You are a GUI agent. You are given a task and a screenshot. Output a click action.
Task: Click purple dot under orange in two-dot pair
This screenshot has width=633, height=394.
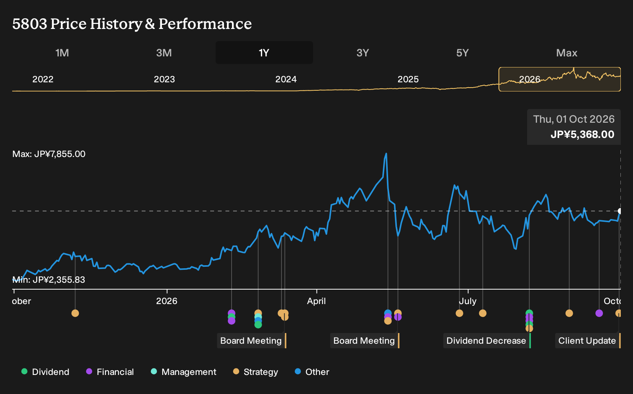coord(398,317)
